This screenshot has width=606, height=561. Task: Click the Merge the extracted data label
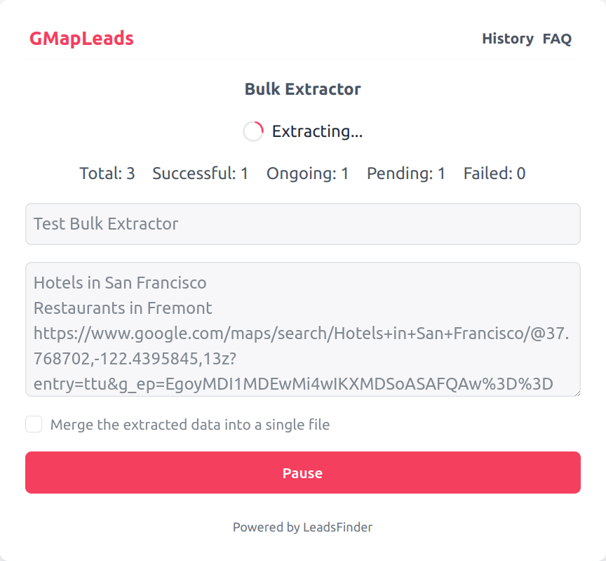point(189,424)
